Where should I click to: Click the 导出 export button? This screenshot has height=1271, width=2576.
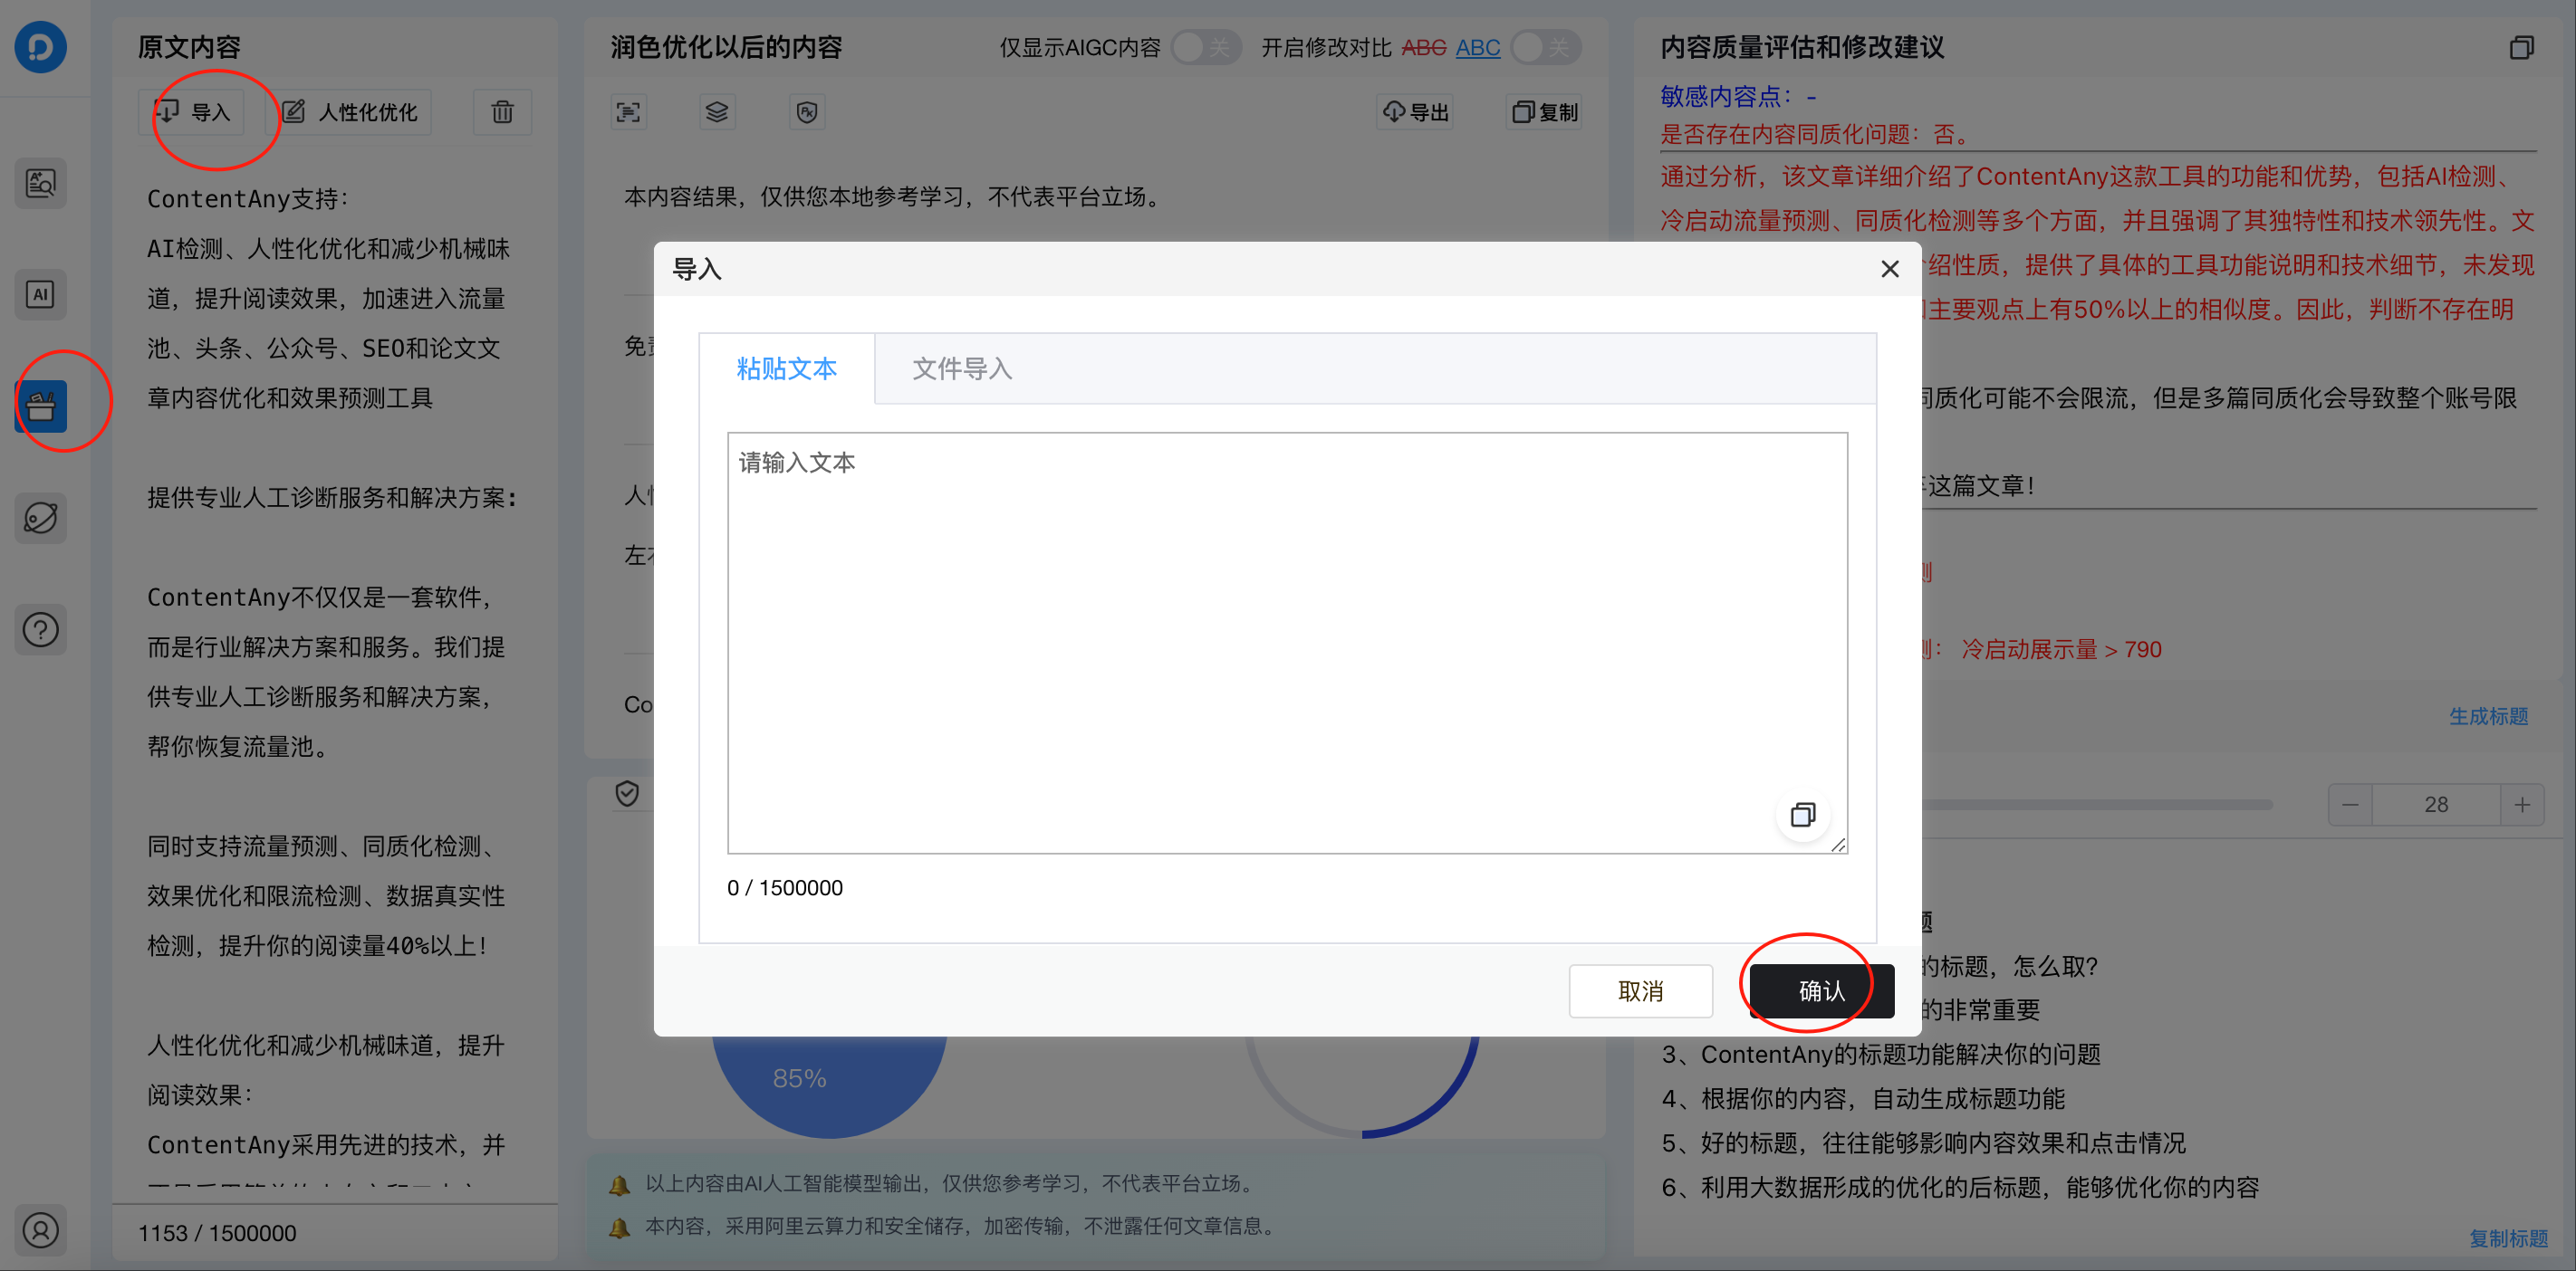click(x=1414, y=112)
